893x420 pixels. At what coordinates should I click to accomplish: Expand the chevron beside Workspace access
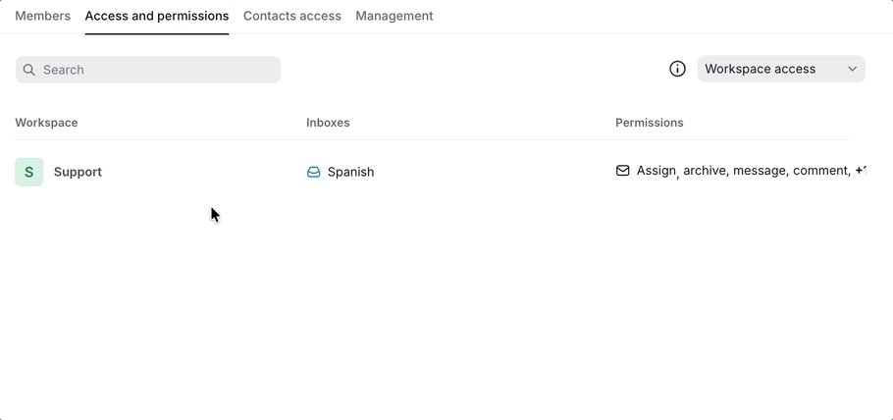(x=852, y=69)
